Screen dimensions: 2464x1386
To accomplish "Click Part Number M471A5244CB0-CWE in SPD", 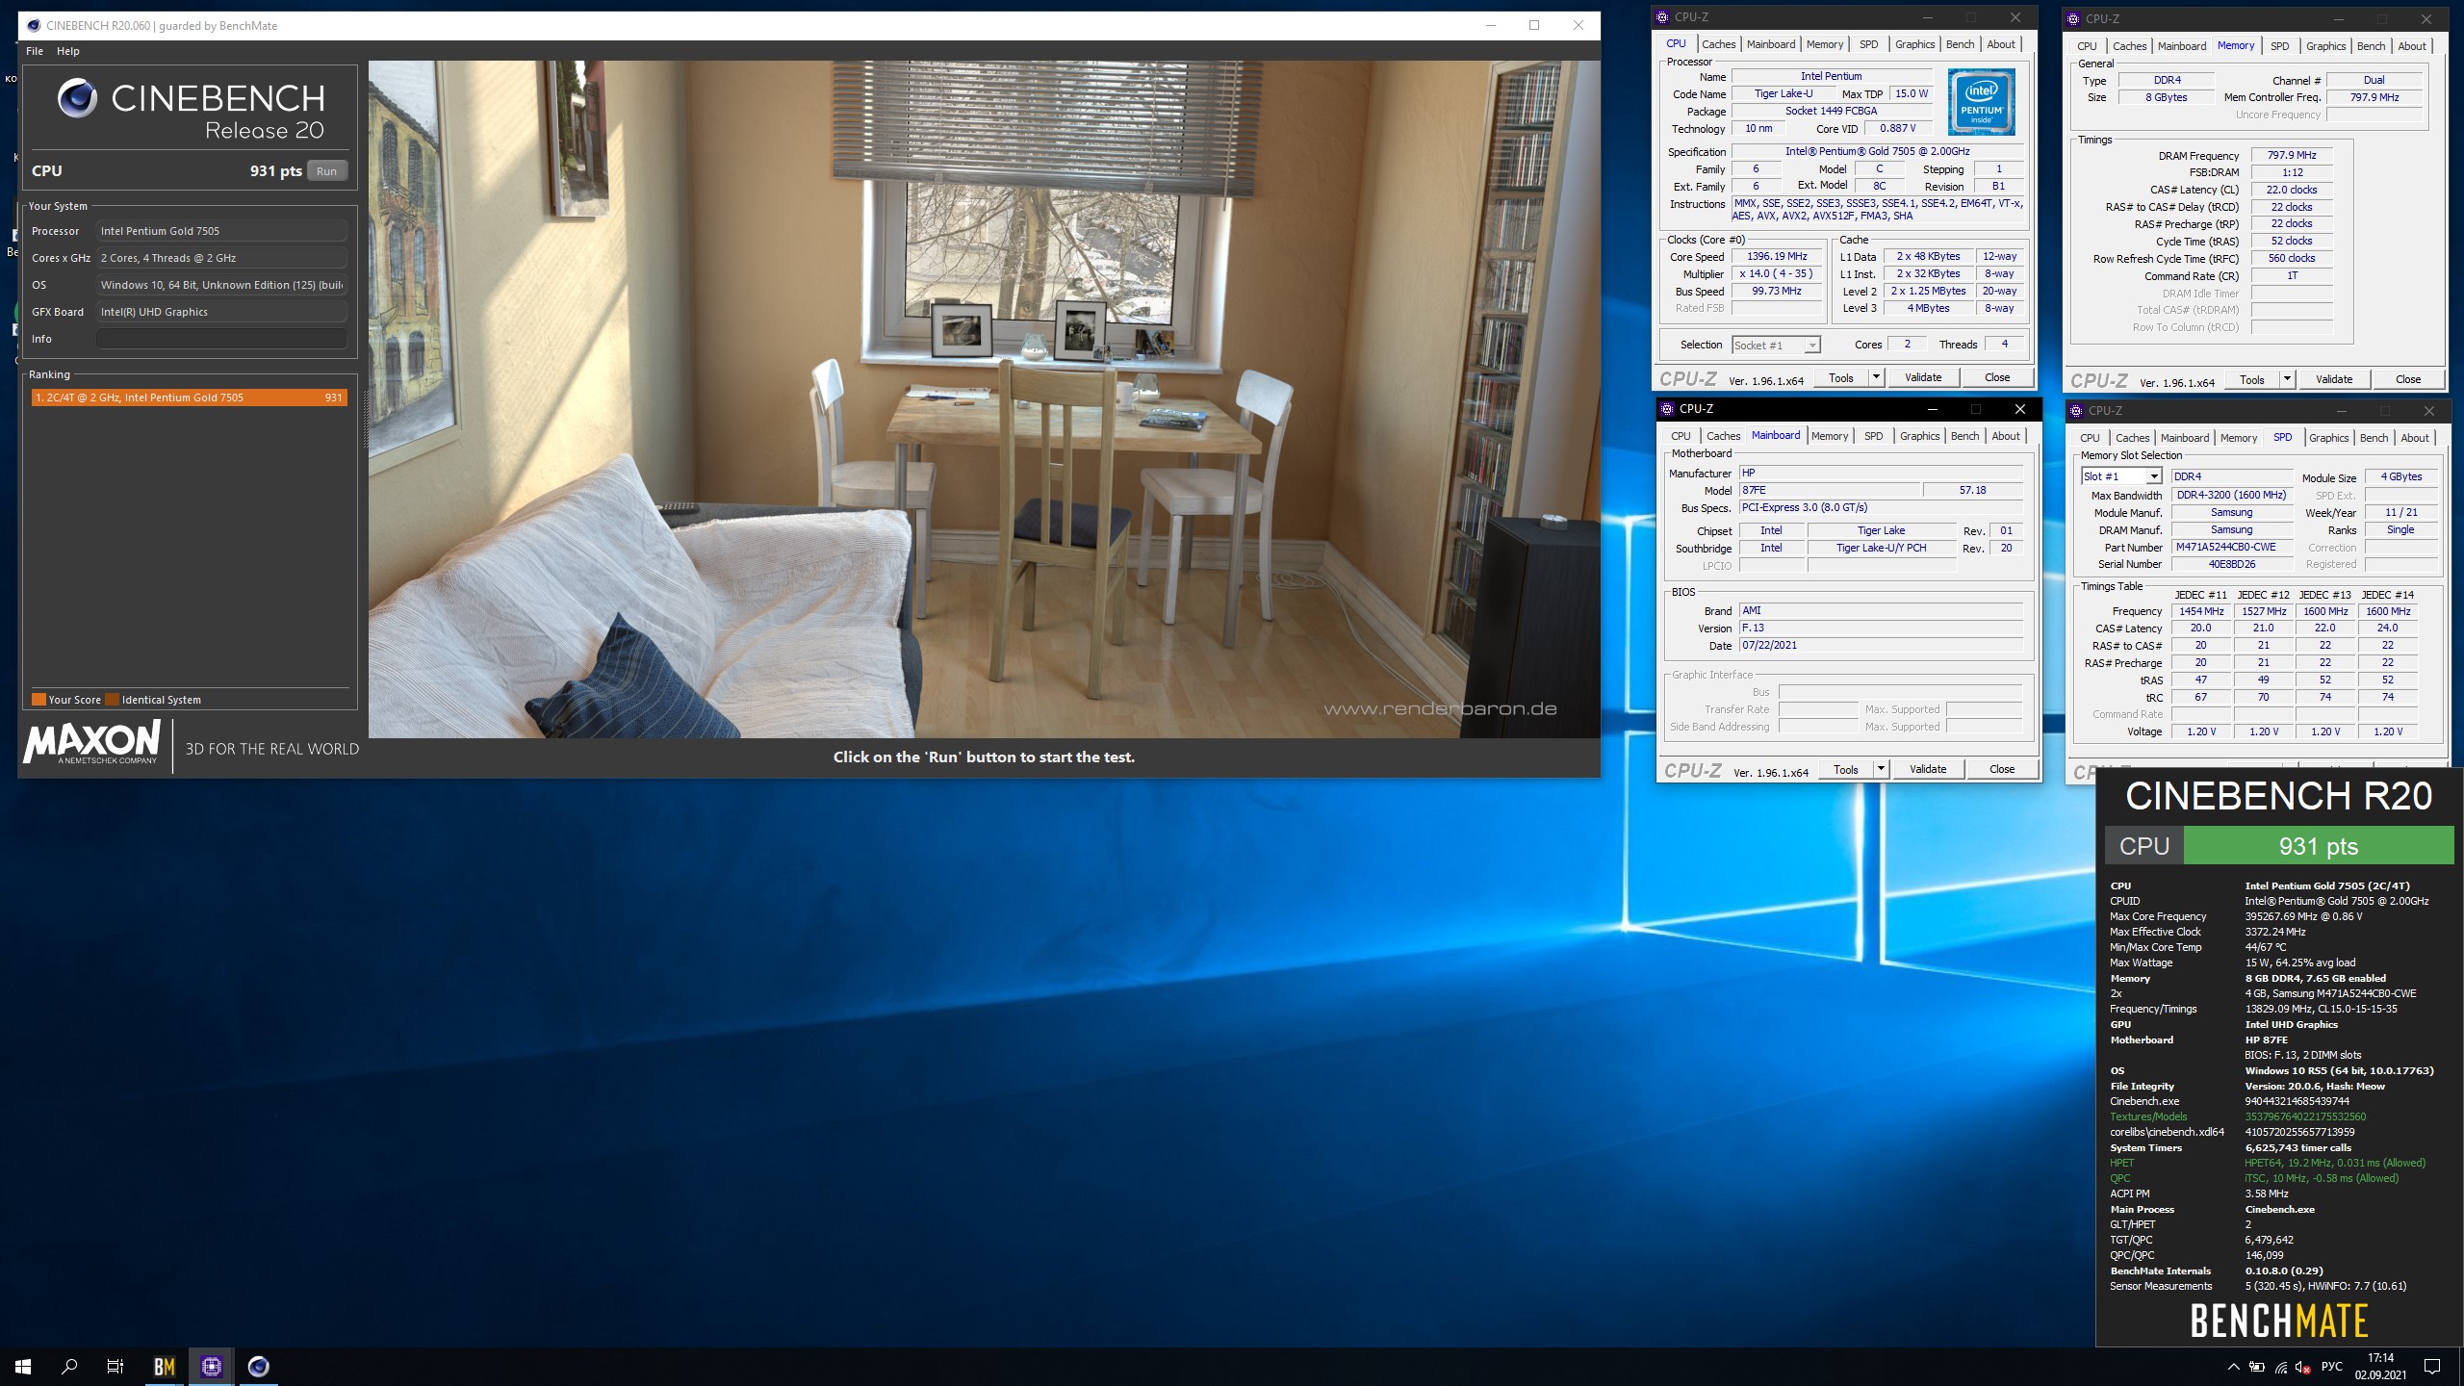I will coord(2231,548).
